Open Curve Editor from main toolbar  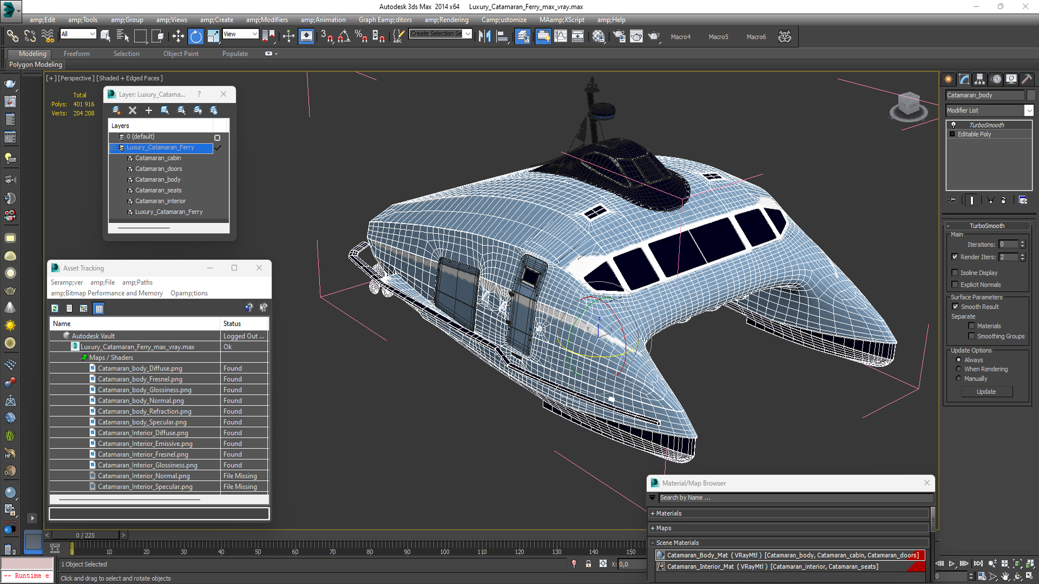tap(561, 36)
